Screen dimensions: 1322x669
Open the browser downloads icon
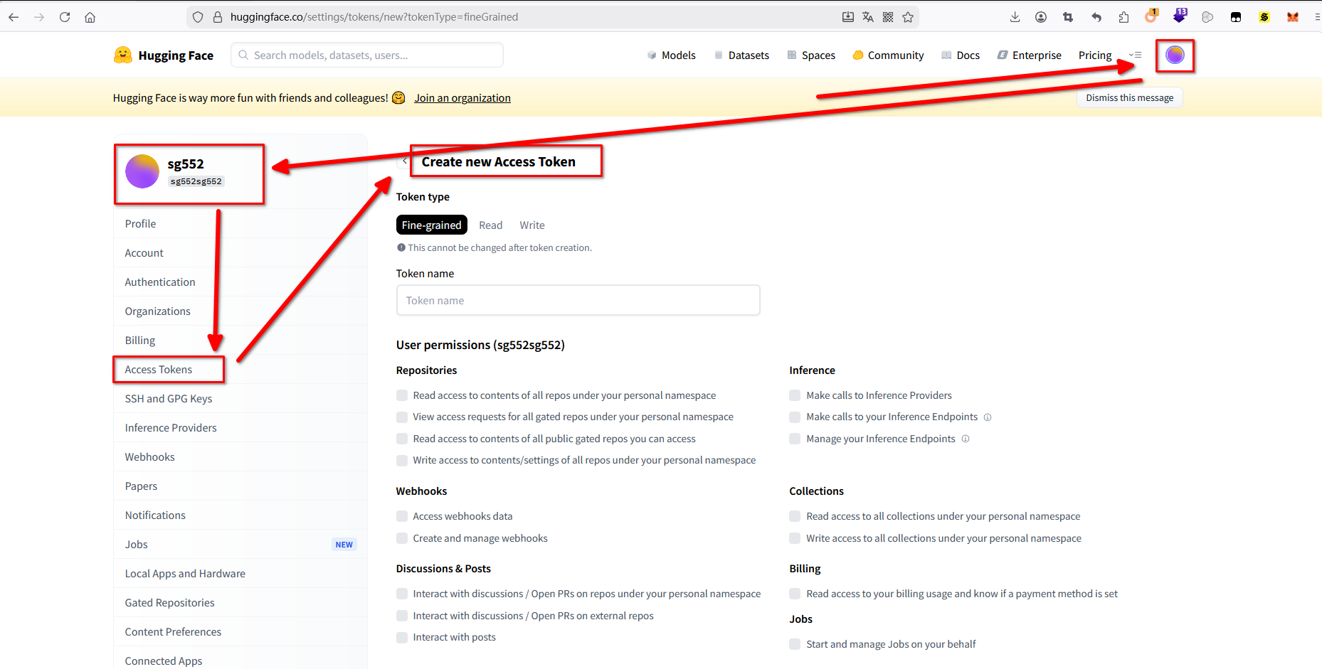point(1015,17)
